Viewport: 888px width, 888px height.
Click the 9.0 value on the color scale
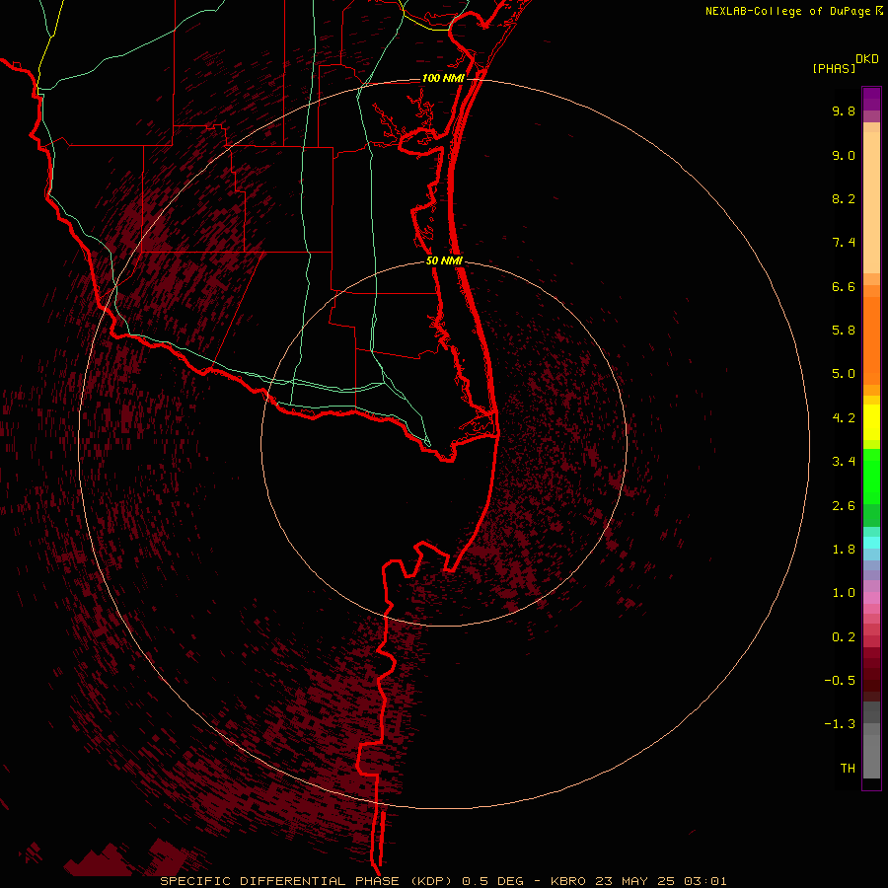(x=844, y=155)
